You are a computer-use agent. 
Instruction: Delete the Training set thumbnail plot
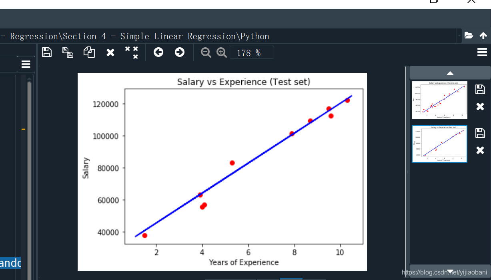pos(480,107)
